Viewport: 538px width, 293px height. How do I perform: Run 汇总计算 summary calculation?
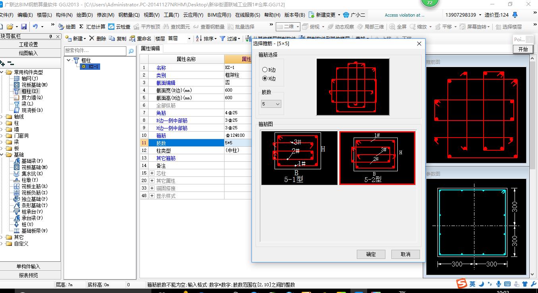(x=92, y=27)
